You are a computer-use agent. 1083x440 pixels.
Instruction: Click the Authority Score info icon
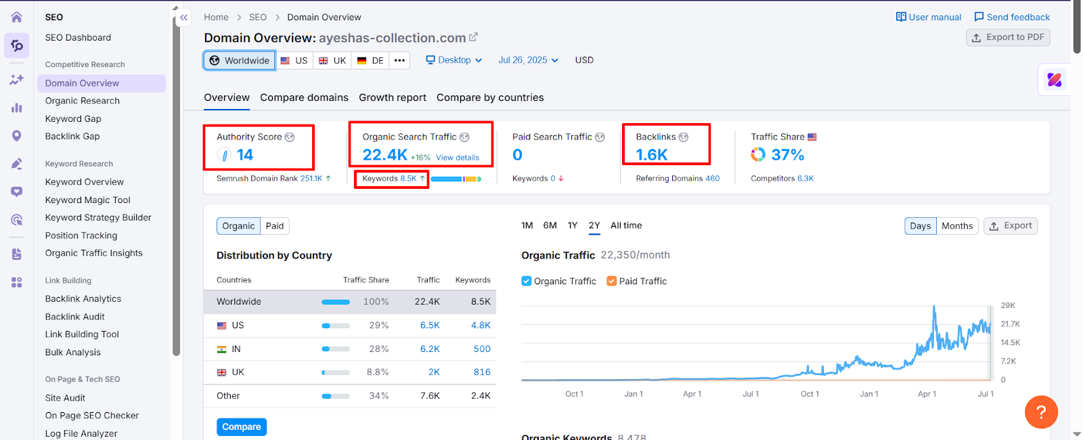[x=290, y=137]
